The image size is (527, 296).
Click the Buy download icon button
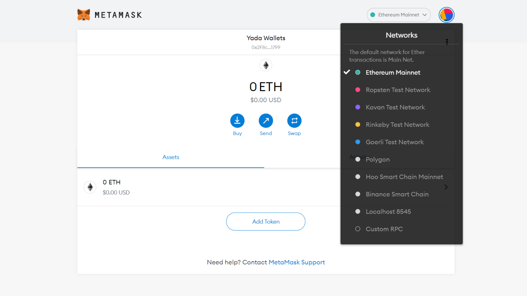tap(237, 121)
